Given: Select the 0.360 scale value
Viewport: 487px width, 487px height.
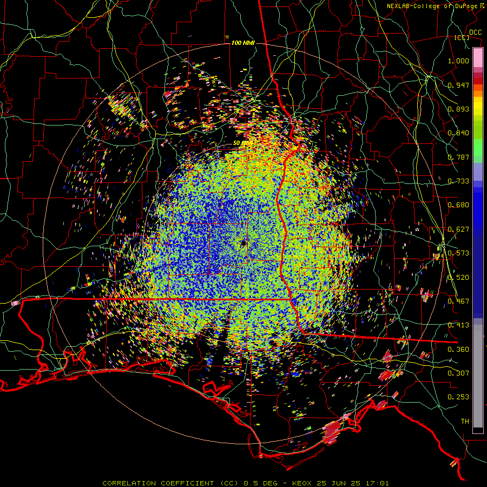Looking at the screenshot, I should (458, 350).
